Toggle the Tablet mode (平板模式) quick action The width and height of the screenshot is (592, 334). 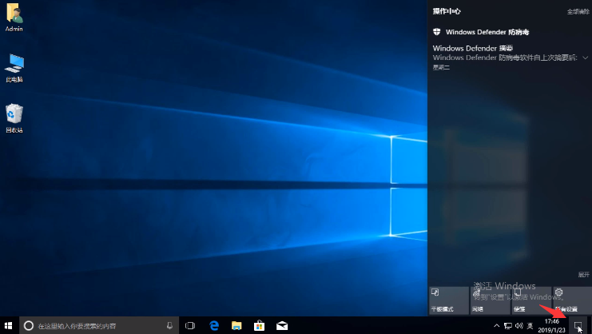[x=448, y=300]
